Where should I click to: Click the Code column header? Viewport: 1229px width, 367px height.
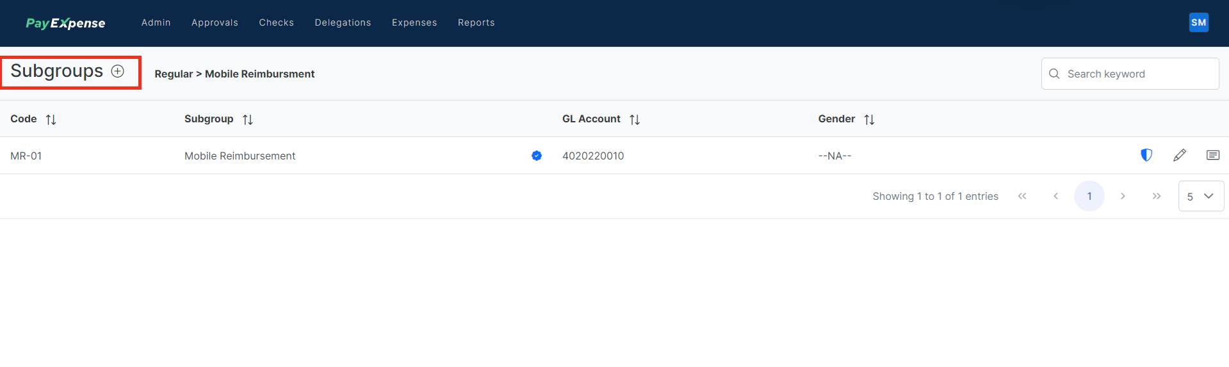(x=24, y=119)
